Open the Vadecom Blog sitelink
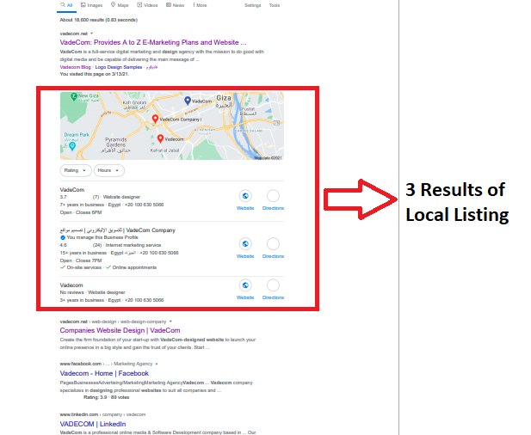 click(75, 67)
